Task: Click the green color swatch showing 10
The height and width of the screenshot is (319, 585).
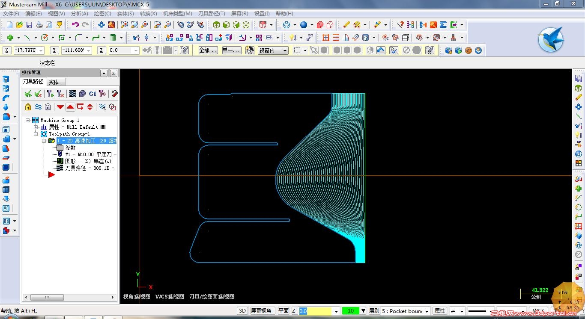Action: (x=350, y=311)
